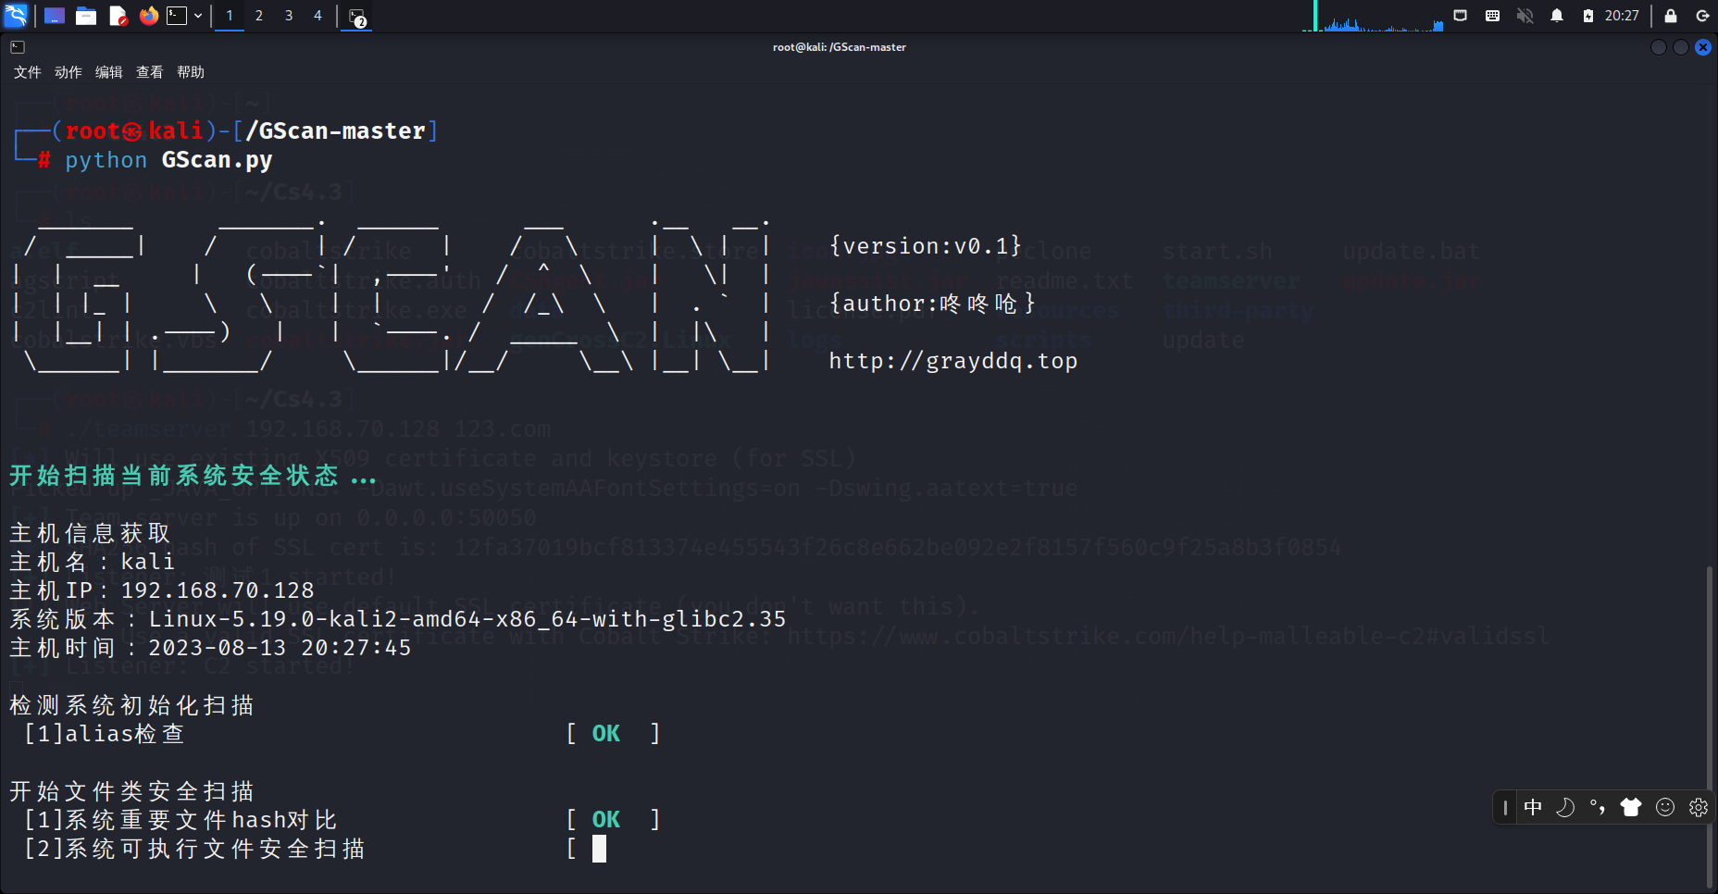Switch to workspace 3 in the panel
Screen dimensions: 1718x894
click(x=288, y=16)
